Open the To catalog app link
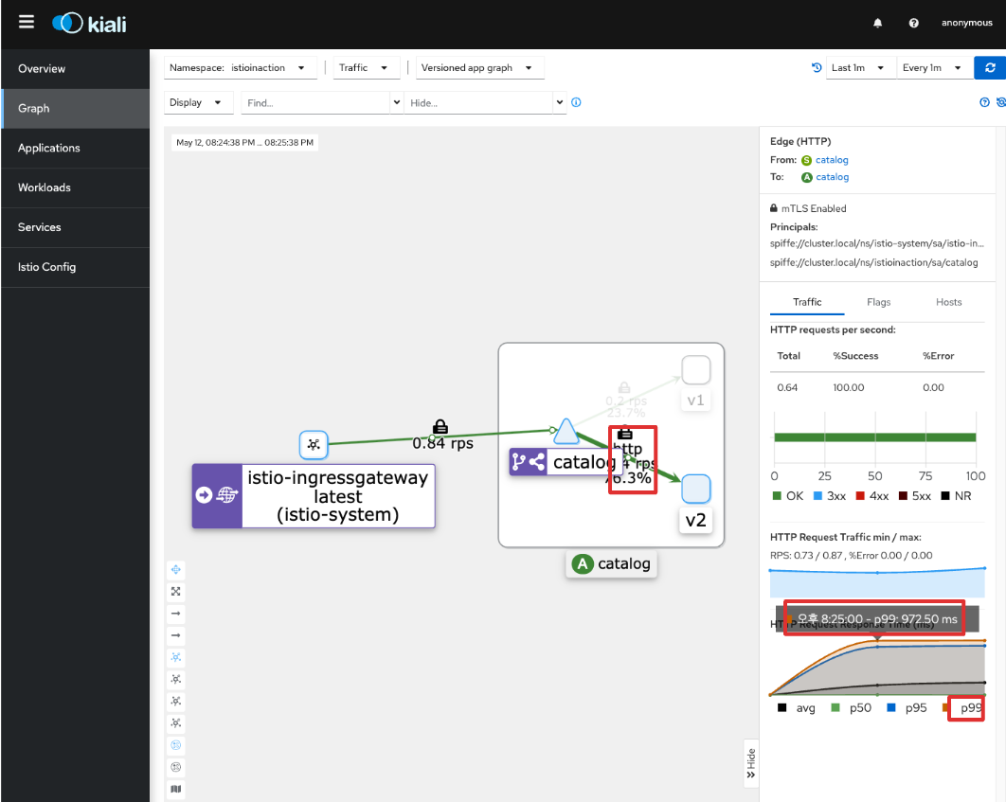The image size is (1006, 802). (x=832, y=177)
